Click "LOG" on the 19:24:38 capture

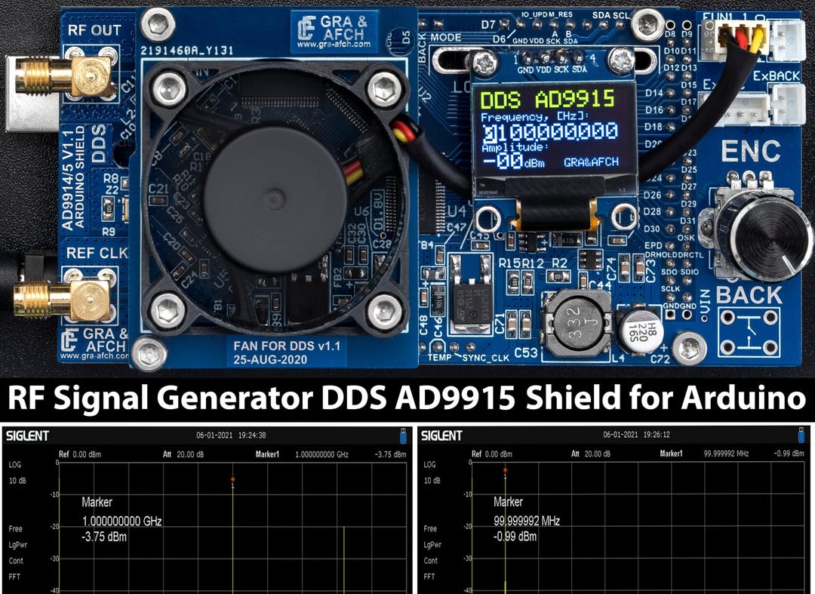[15, 465]
